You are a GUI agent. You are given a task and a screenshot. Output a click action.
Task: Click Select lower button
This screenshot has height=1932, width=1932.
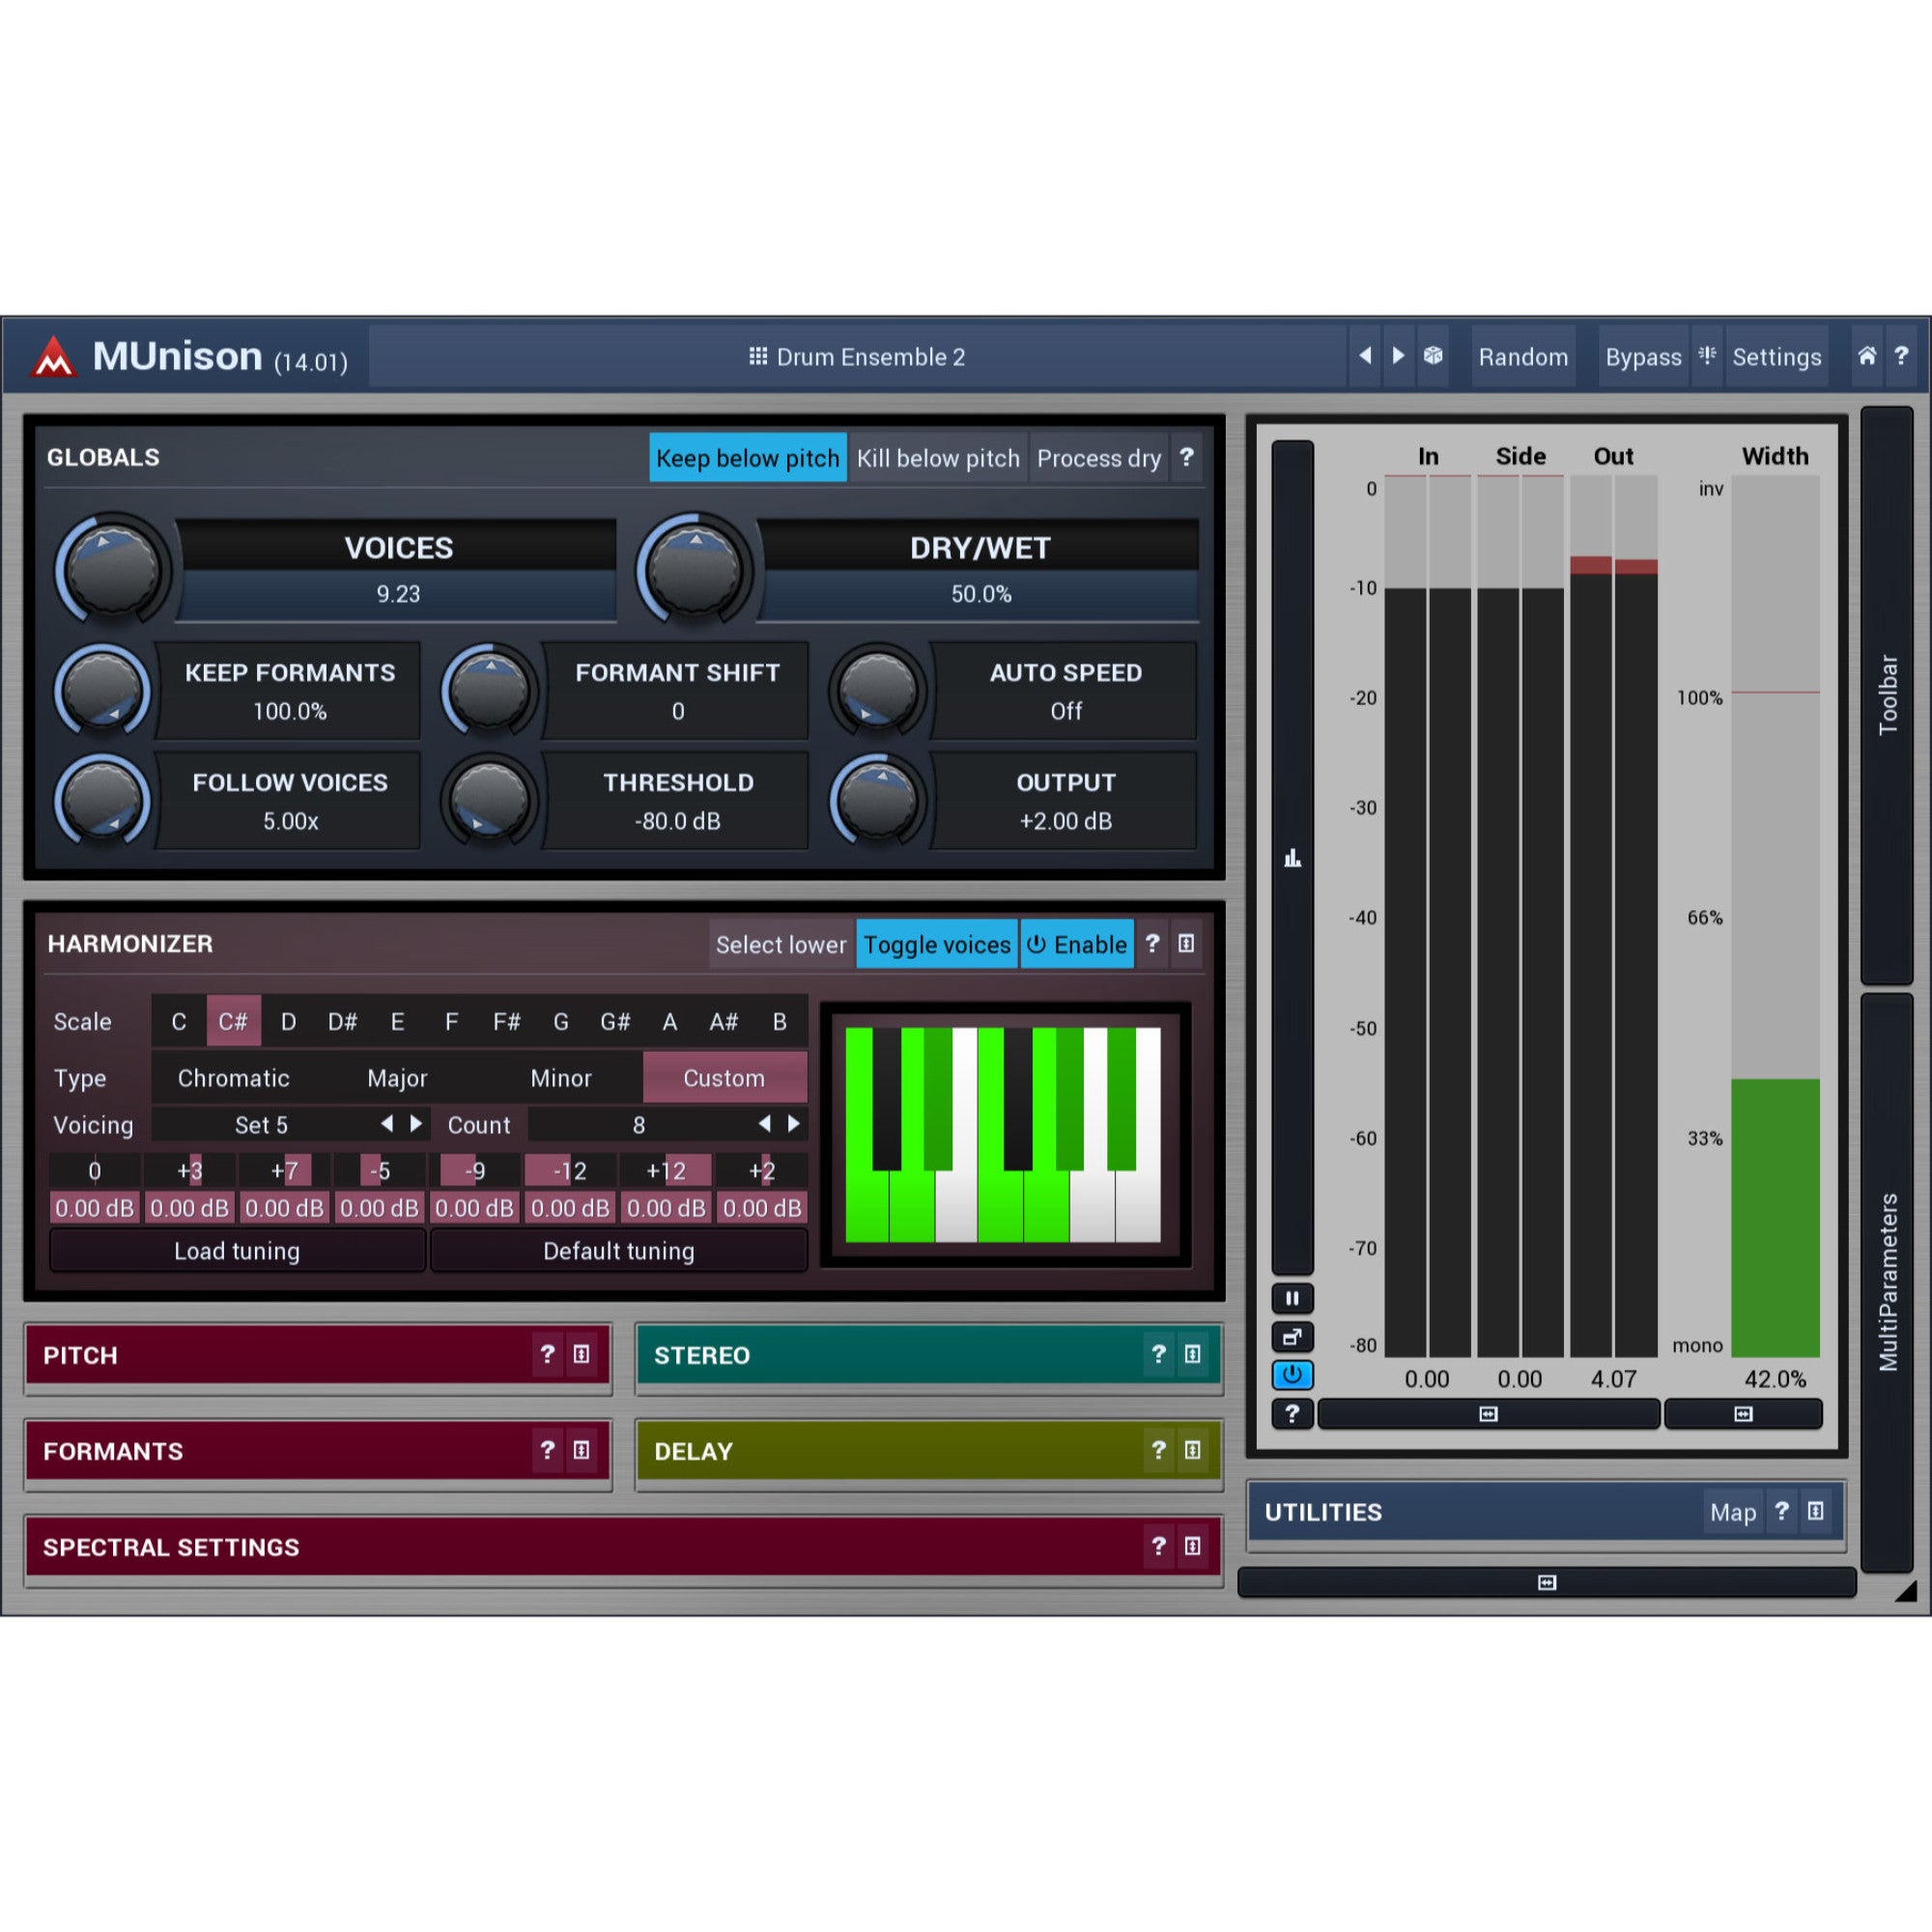point(781,944)
